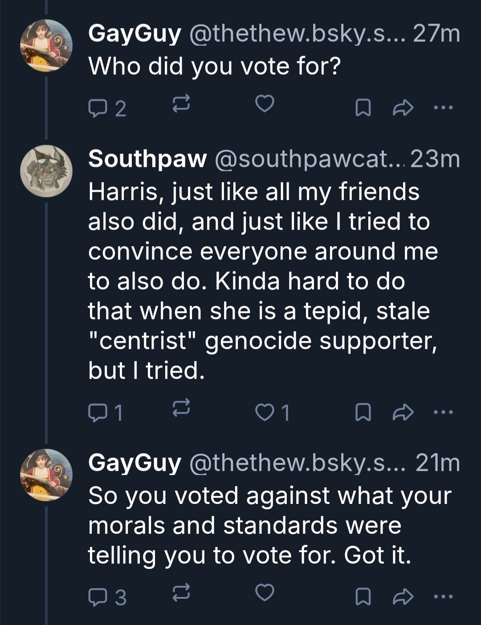Open Southpaw's cat avatar profile picture
This screenshot has height=625, width=481.
(x=46, y=171)
